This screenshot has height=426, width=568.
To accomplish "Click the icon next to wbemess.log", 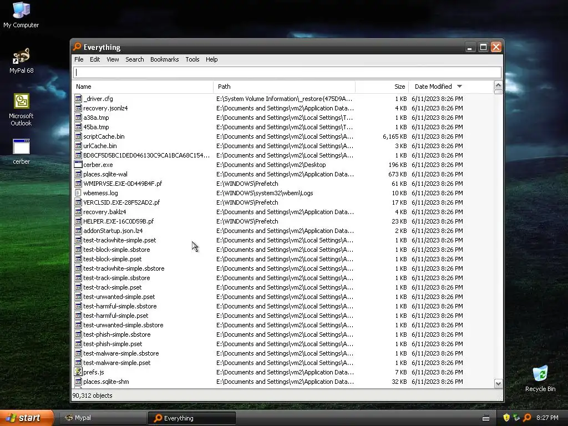I will pyautogui.click(x=78, y=192).
